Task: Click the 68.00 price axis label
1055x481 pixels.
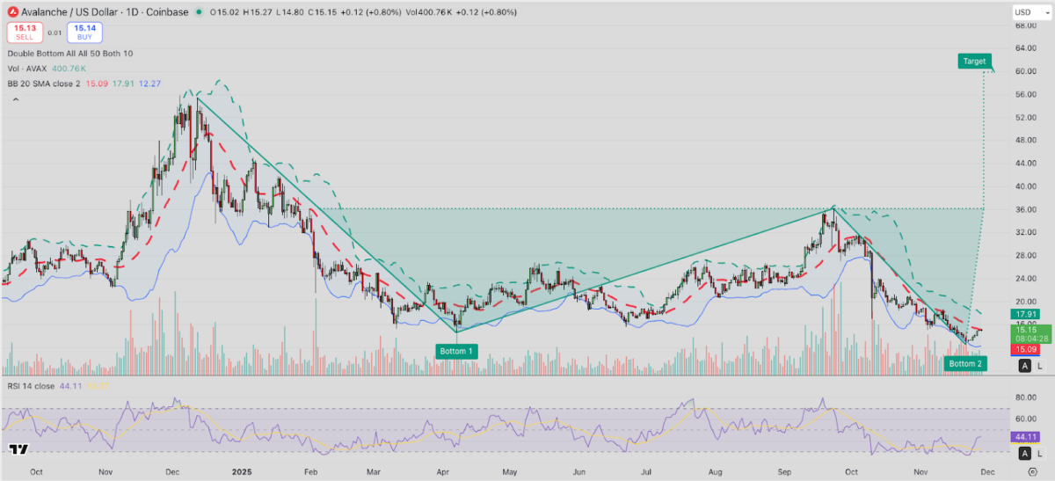Action: tap(1026, 26)
